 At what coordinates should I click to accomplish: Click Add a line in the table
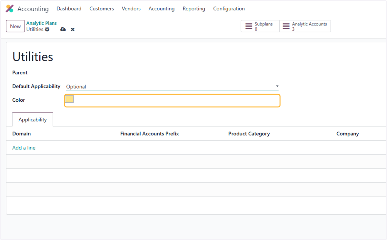[24, 148]
